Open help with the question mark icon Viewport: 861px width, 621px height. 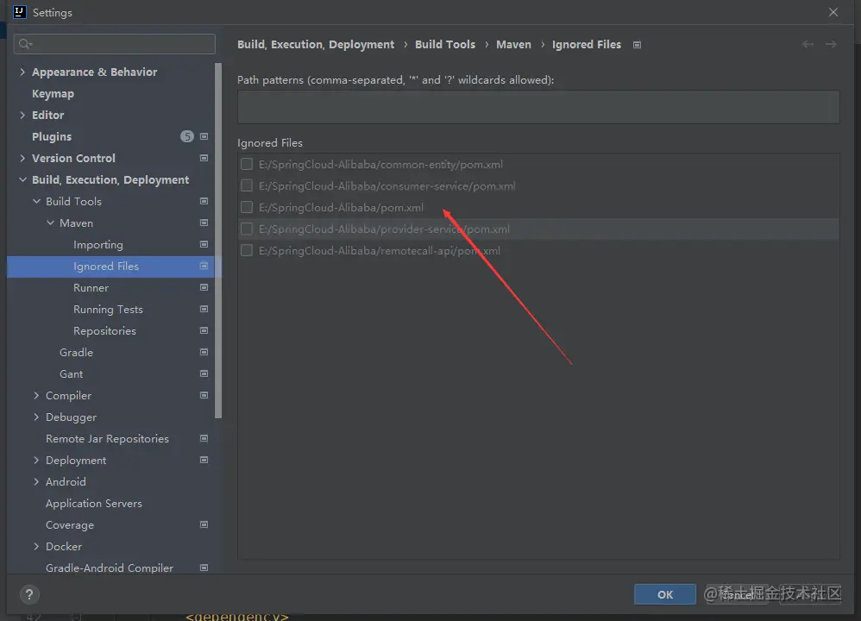coord(29,594)
